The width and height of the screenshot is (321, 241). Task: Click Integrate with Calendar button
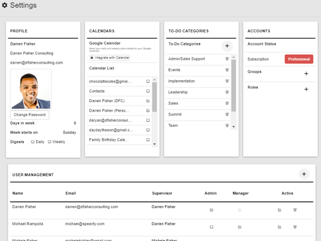pyautogui.click(x=110, y=57)
